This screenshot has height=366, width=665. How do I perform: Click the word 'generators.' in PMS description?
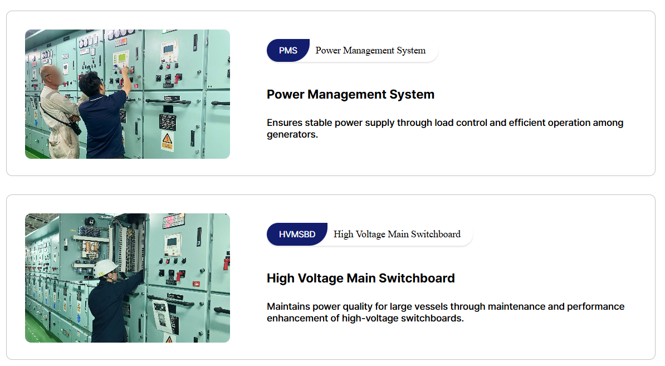pyautogui.click(x=292, y=134)
